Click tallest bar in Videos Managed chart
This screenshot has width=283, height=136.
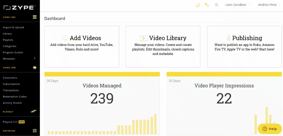pyautogui.click(x=155, y=124)
